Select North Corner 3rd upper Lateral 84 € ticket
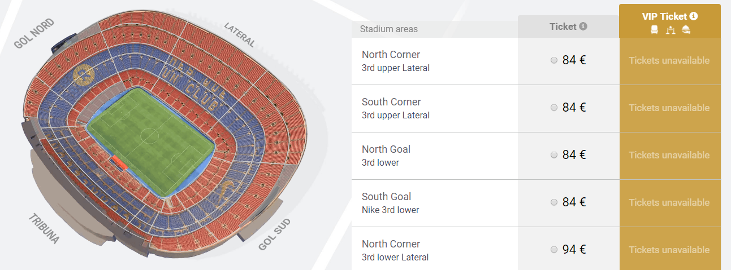The width and height of the screenshot is (731, 270). pos(554,60)
